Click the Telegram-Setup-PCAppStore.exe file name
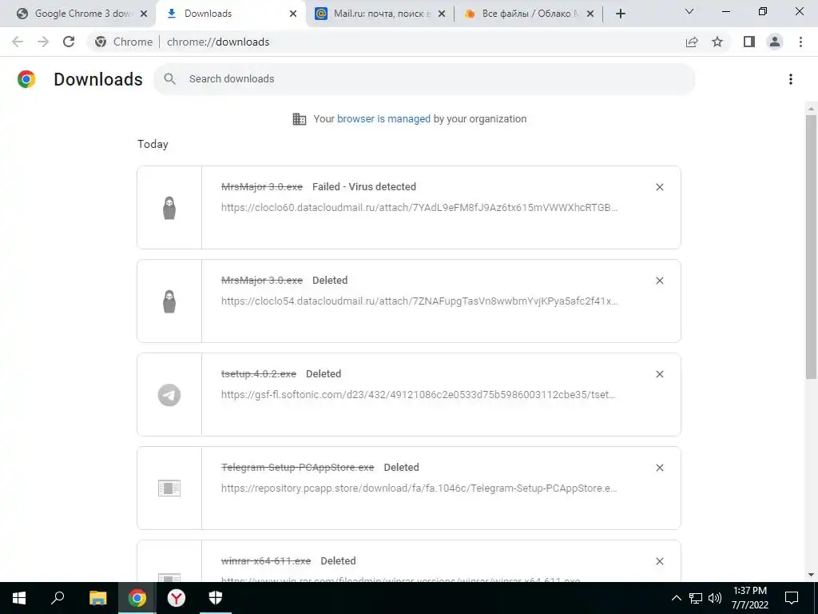818x614 pixels. click(297, 467)
